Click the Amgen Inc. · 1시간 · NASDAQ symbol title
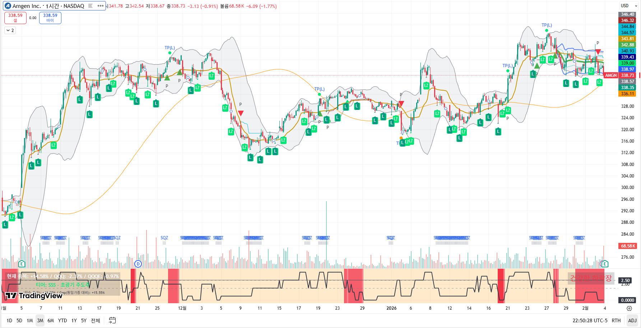This screenshot has width=641, height=328. (48, 6)
